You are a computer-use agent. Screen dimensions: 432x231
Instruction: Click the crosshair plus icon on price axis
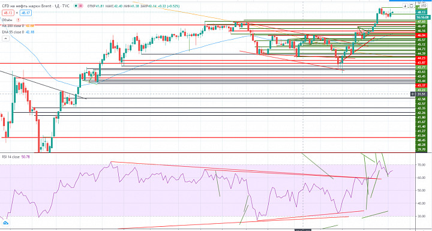pyautogui.click(x=412, y=94)
